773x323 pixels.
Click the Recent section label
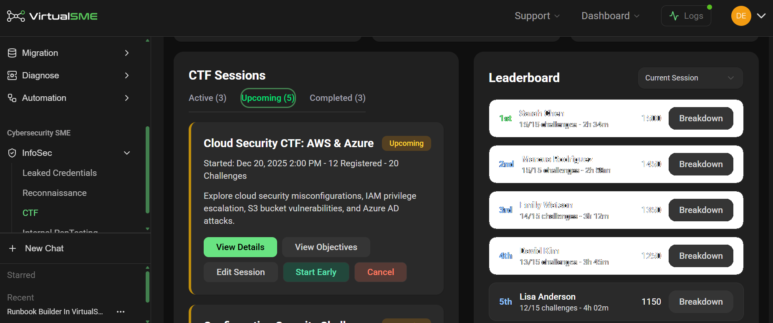20,298
